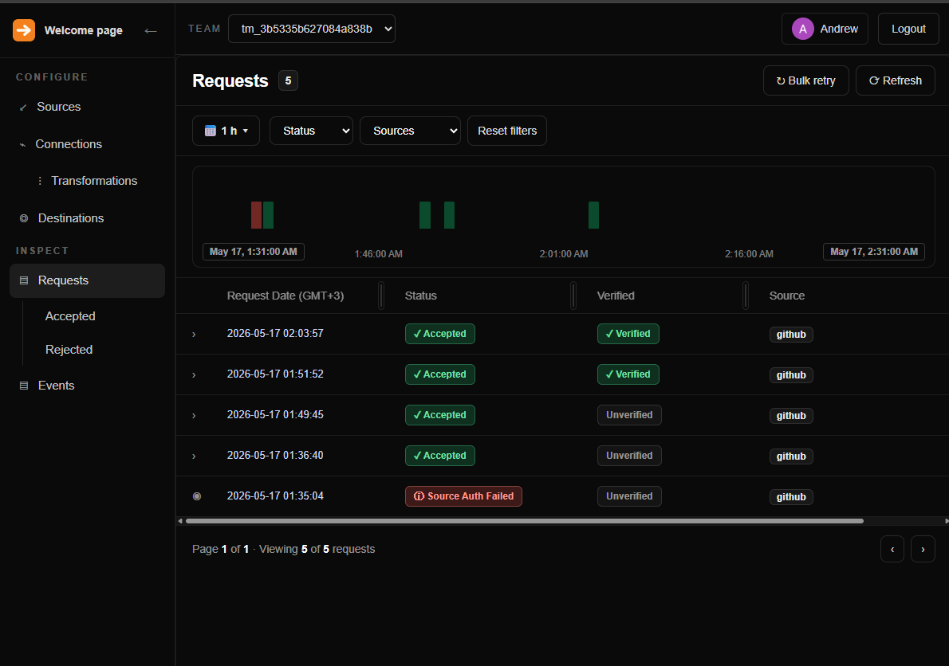This screenshot has width=949, height=666.
Task: Click the red bar in the histogram
Action: click(256, 215)
